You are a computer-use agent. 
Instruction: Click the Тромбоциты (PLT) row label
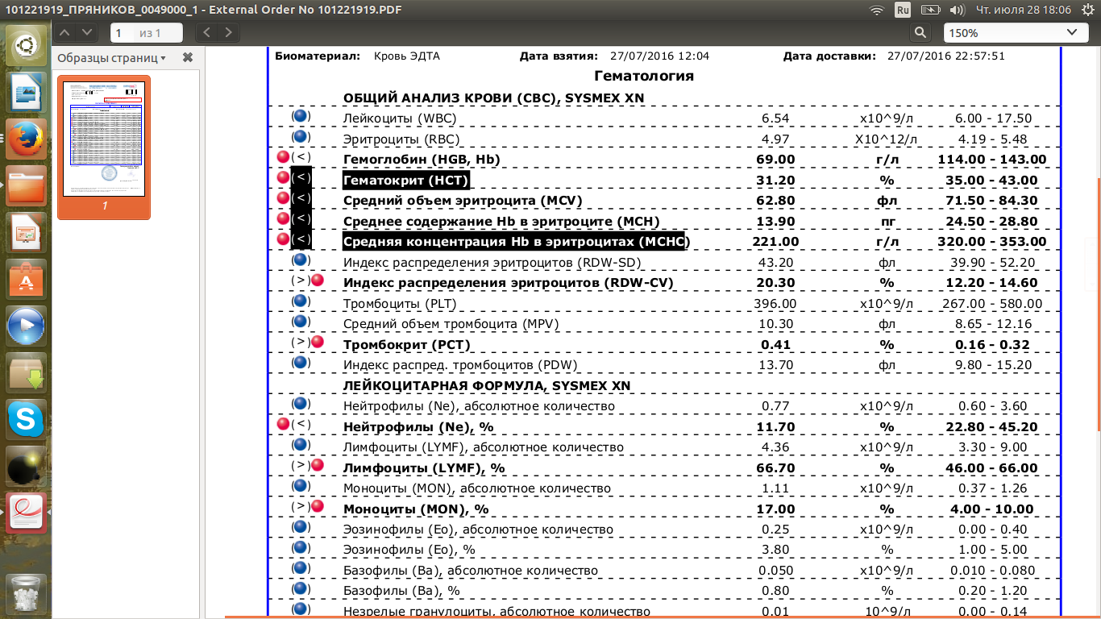point(398,304)
